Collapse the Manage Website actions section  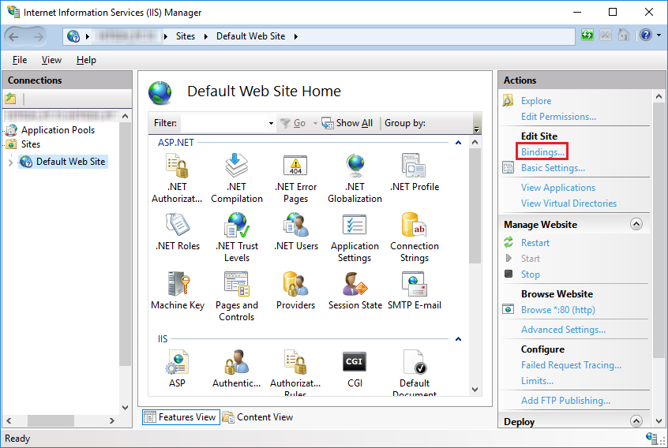pyautogui.click(x=636, y=224)
